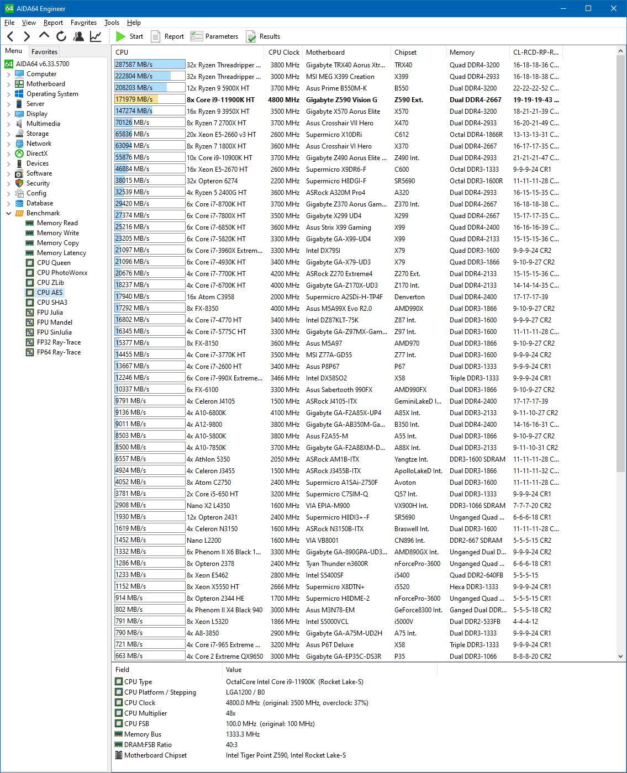The height and width of the screenshot is (773, 627).
Task: Click the Start button label
Action: tap(136, 36)
